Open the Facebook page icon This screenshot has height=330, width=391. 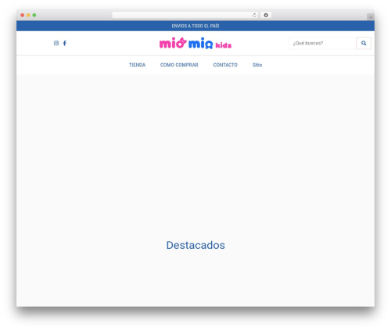[65, 43]
